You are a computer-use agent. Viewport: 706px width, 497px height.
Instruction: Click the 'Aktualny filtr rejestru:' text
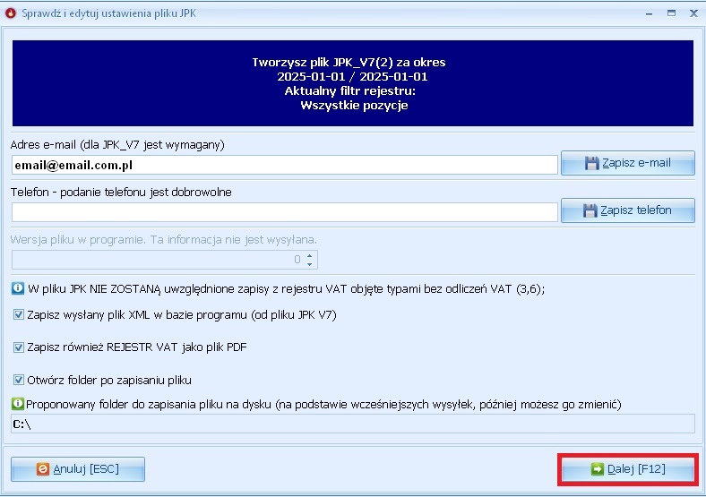click(x=349, y=91)
